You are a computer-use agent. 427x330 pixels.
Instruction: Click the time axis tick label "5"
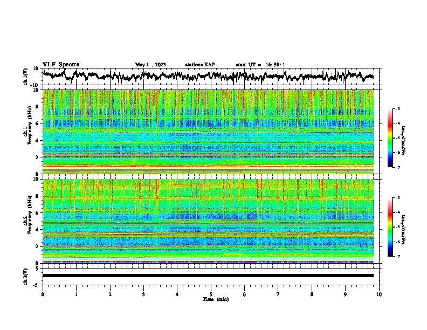[x=211, y=294]
